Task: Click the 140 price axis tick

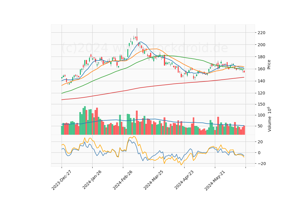Action: [261, 81]
